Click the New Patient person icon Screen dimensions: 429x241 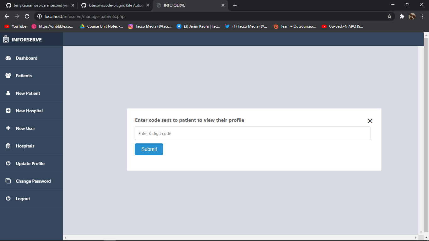[8, 93]
